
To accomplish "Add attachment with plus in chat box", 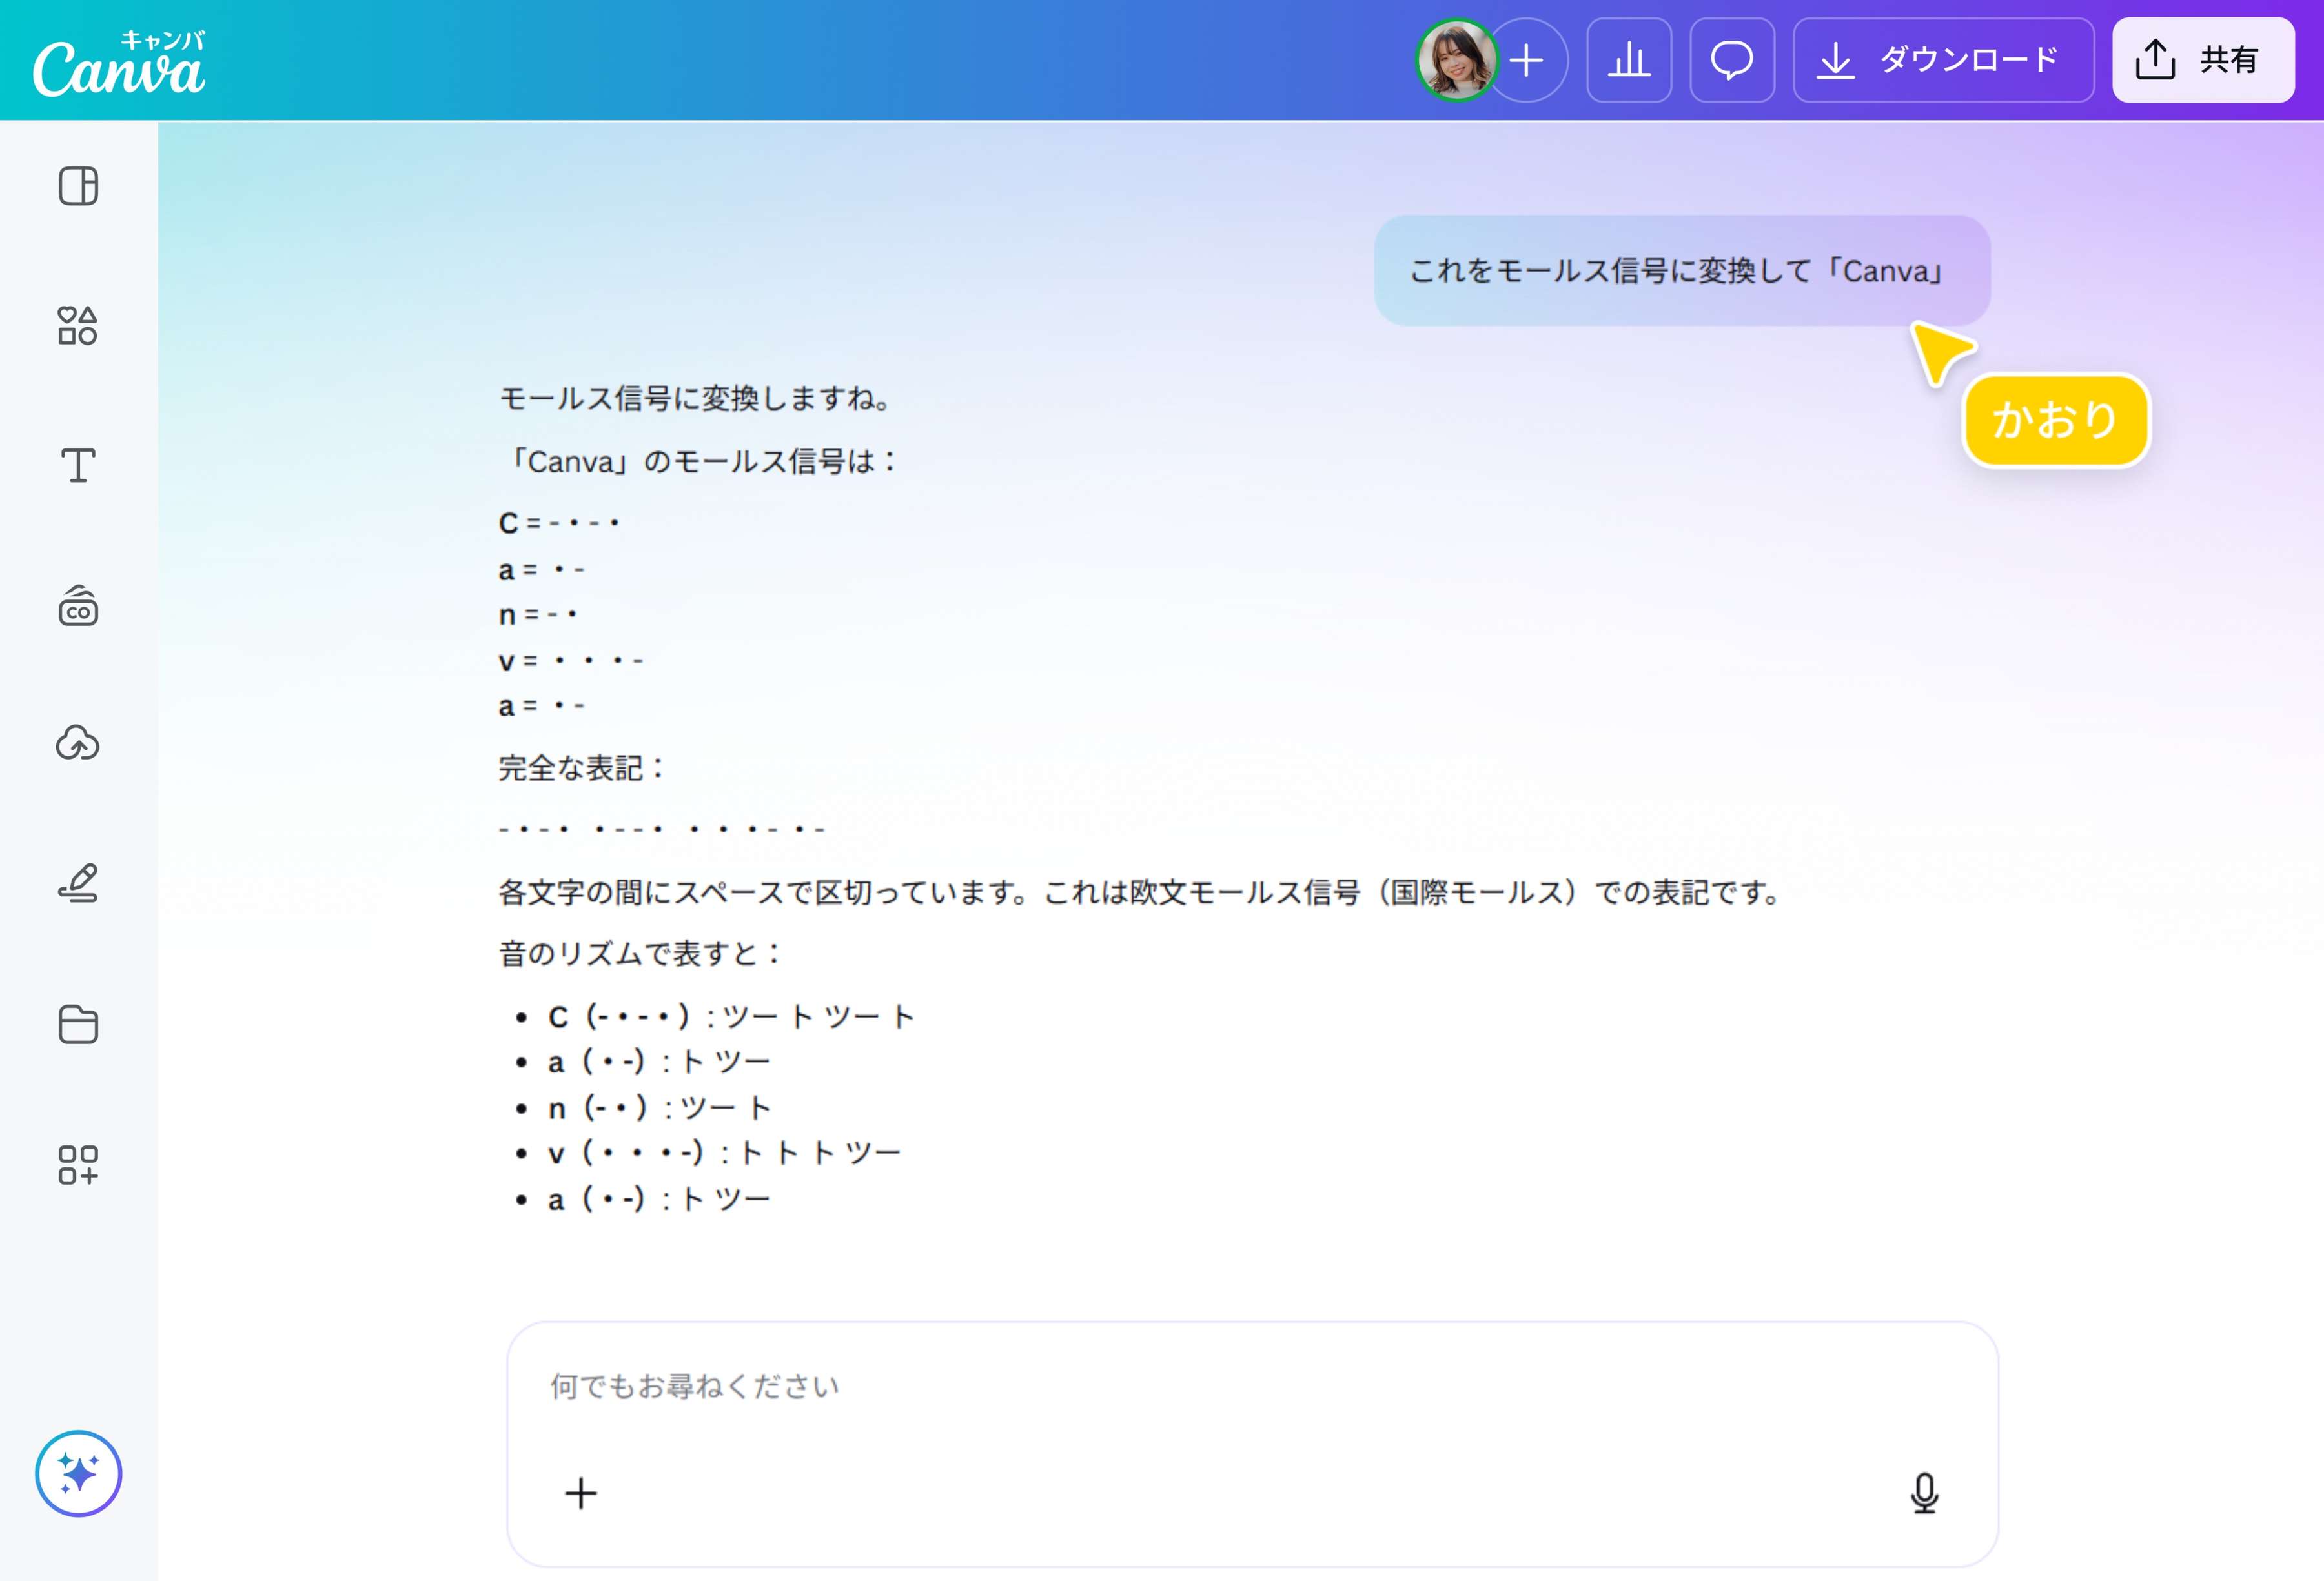I will pyautogui.click(x=581, y=1493).
